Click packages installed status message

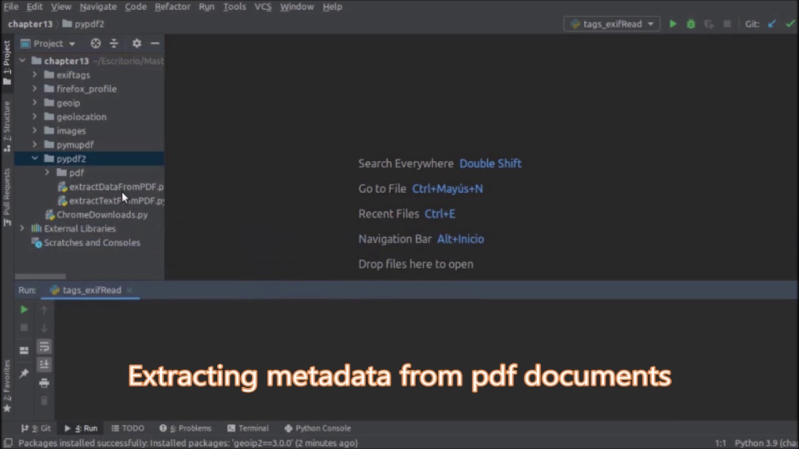pyautogui.click(x=188, y=443)
